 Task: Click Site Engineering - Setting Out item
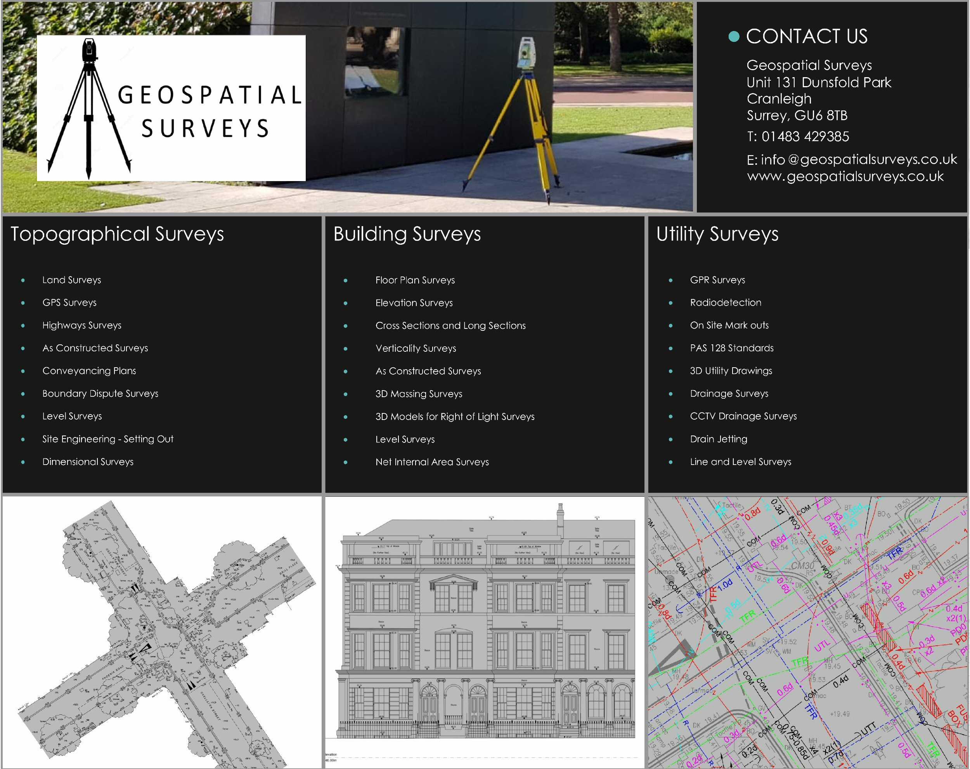[x=107, y=439]
